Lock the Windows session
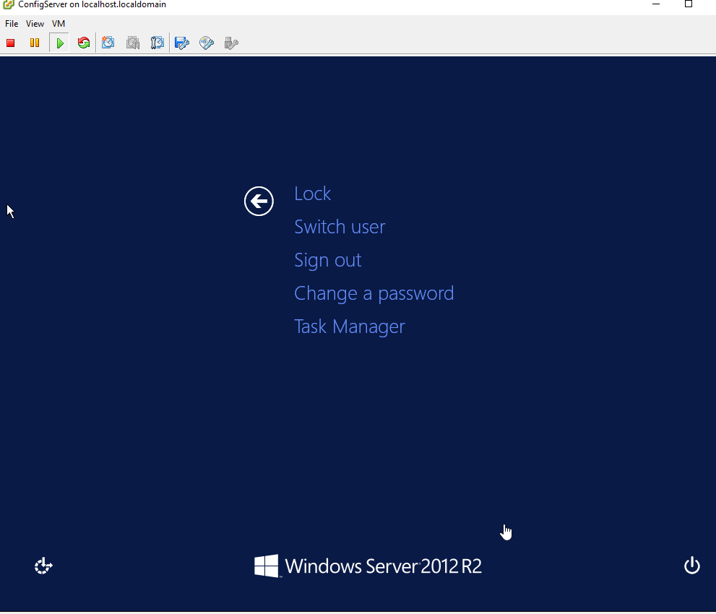Image resolution: width=716 pixels, height=614 pixels. click(312, 193)
